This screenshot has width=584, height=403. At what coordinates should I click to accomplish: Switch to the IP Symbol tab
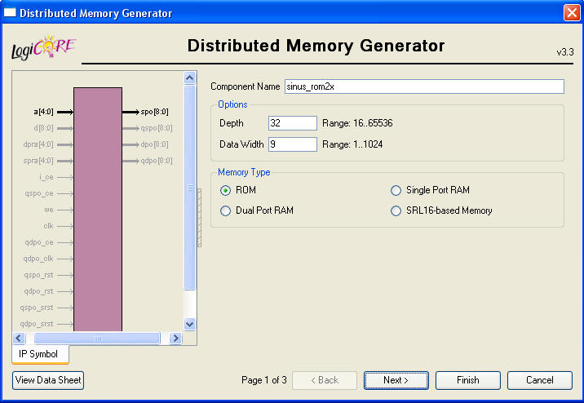point(40,354)
